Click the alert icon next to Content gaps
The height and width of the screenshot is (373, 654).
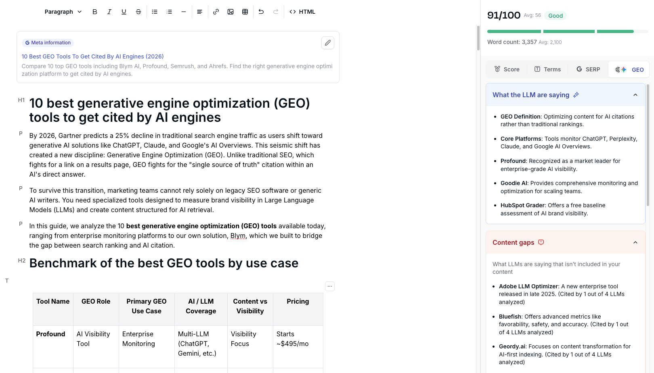[541, 242]
